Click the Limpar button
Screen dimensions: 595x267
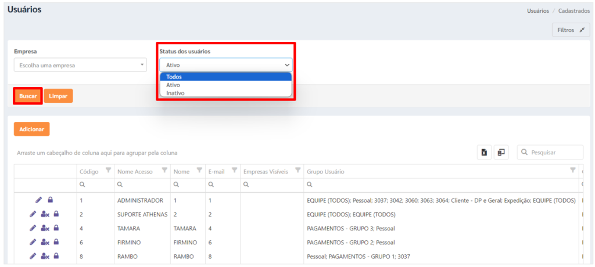pyautogui.click(x=58, y=96)
